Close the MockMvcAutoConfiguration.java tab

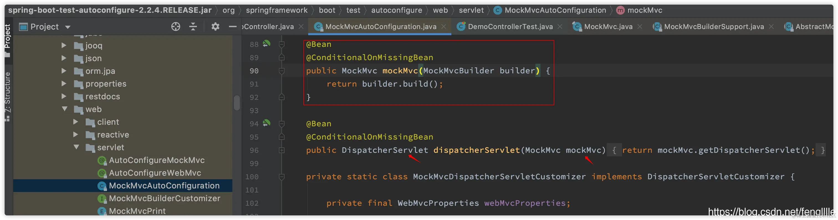(444, 27)
